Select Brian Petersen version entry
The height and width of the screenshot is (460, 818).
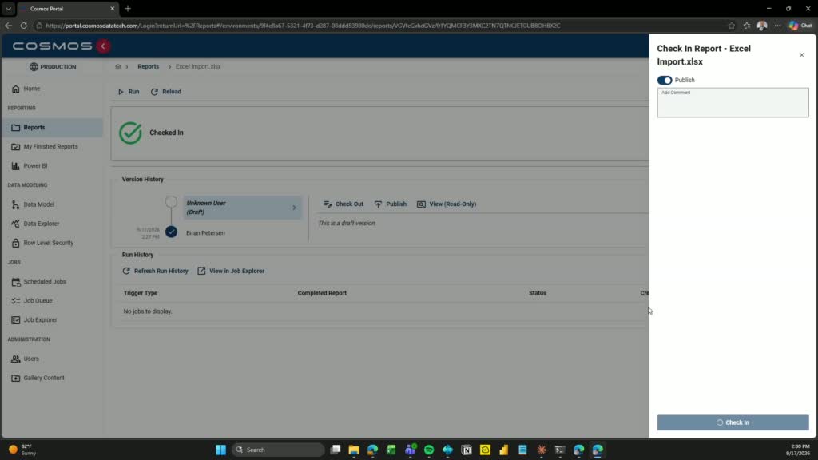click(x=205, y=233)
